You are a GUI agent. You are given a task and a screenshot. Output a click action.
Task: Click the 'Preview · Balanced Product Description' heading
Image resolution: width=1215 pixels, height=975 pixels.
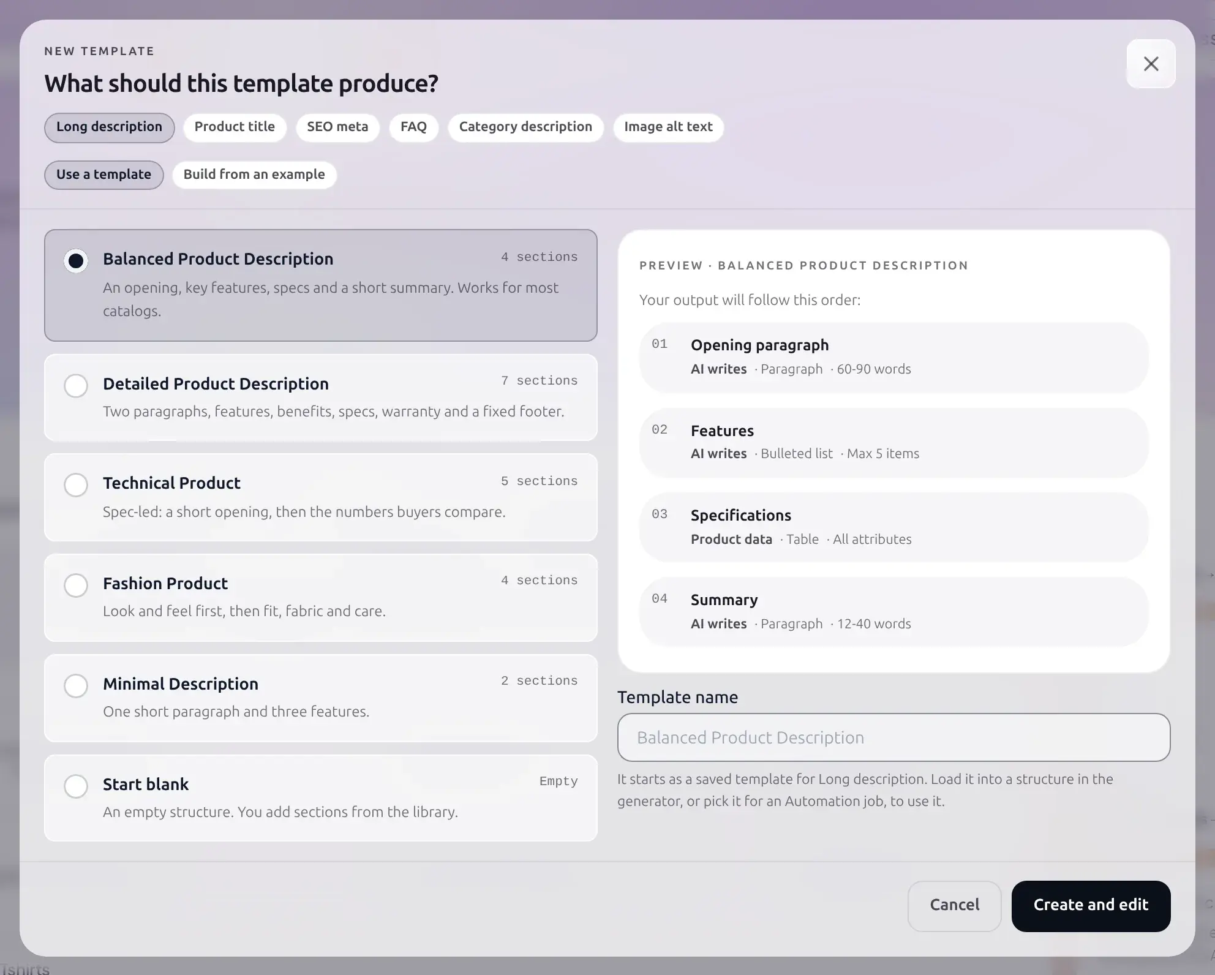803,266
